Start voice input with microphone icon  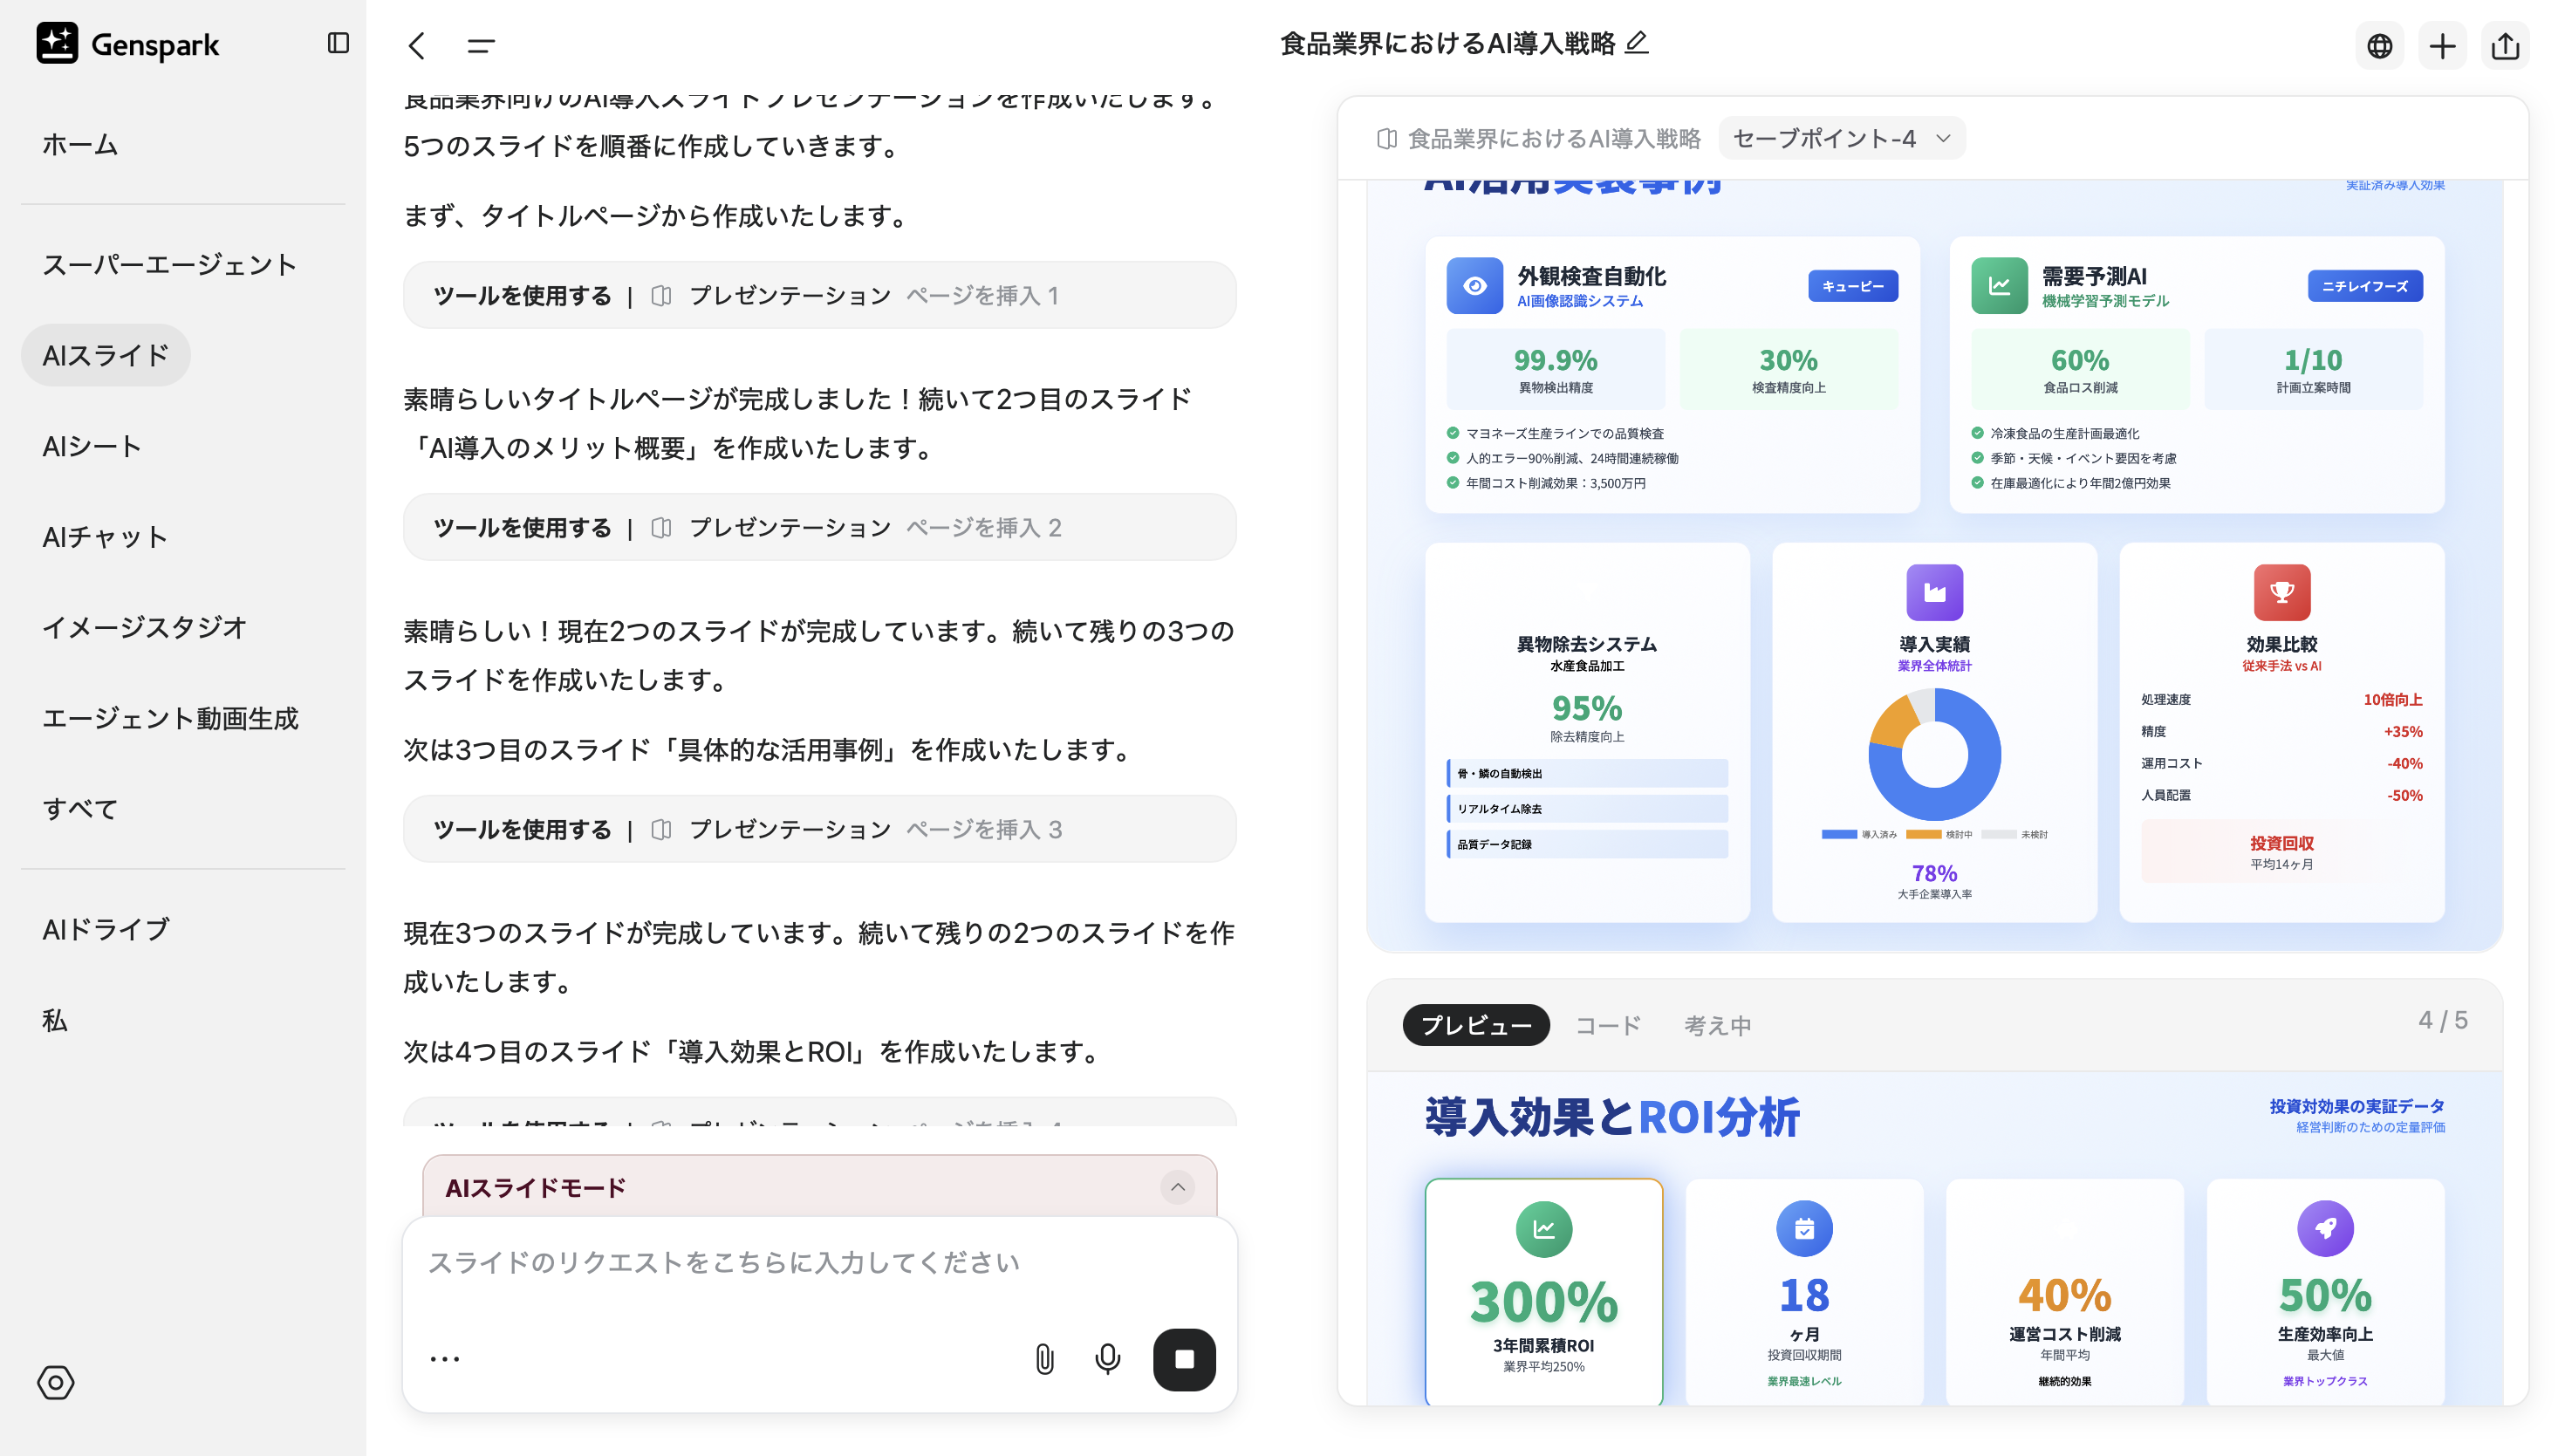[1107, 1358]
